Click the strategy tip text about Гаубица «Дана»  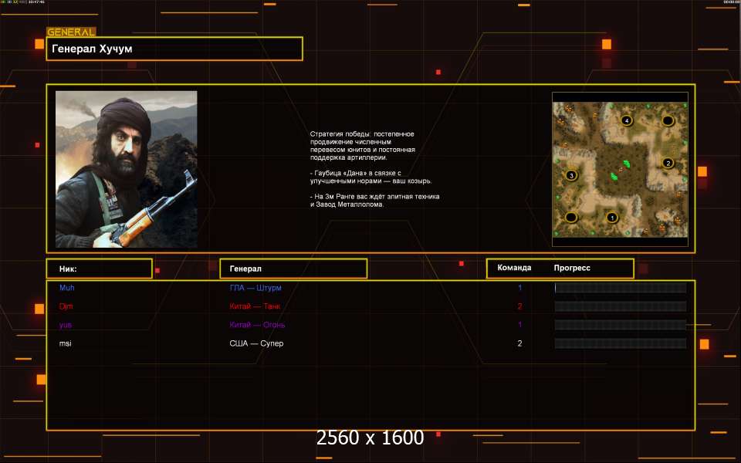[370, 177]
